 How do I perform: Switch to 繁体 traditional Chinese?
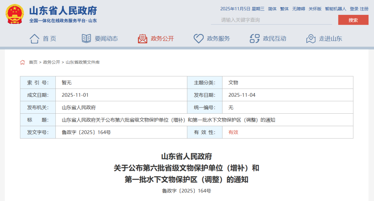click(x=284, y=9)
